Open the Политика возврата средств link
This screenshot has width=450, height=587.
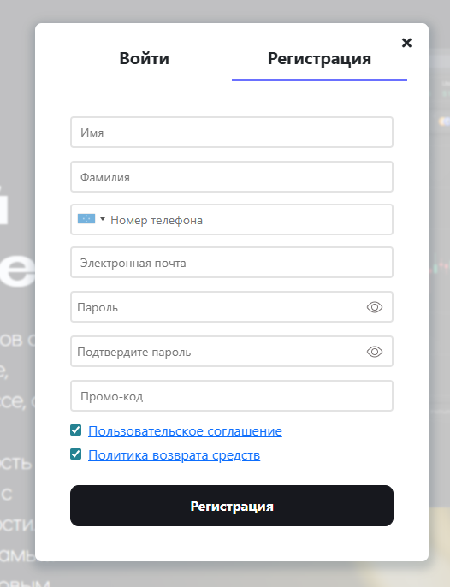pyautogui.click(x=174, y=455)
